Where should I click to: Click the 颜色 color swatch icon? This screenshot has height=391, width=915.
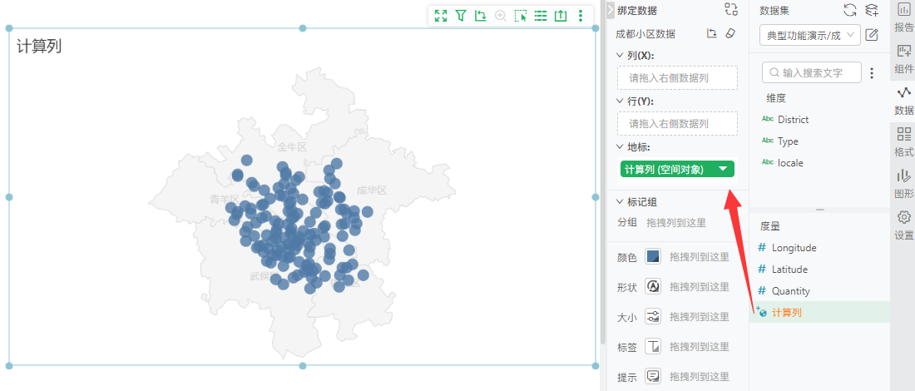[x=653, y=257]
